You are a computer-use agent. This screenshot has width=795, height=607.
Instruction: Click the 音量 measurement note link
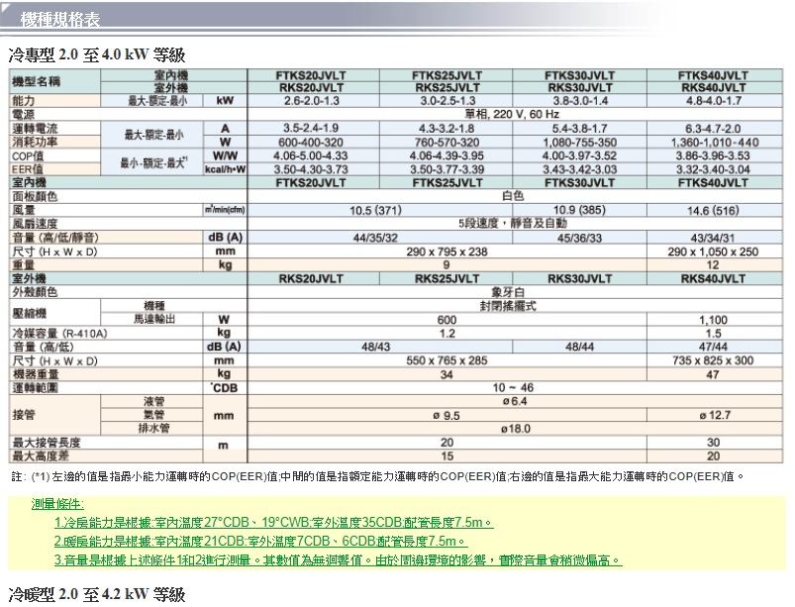(x=338, y=560)
